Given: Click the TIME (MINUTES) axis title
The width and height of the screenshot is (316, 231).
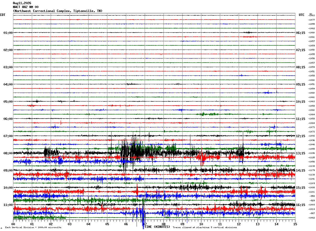Looking at the screenshot, I should pyautogui.click(x=157, y=227).
